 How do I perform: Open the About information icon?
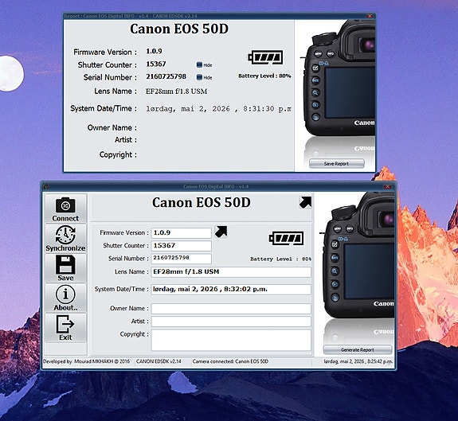[x=65, y=298]
